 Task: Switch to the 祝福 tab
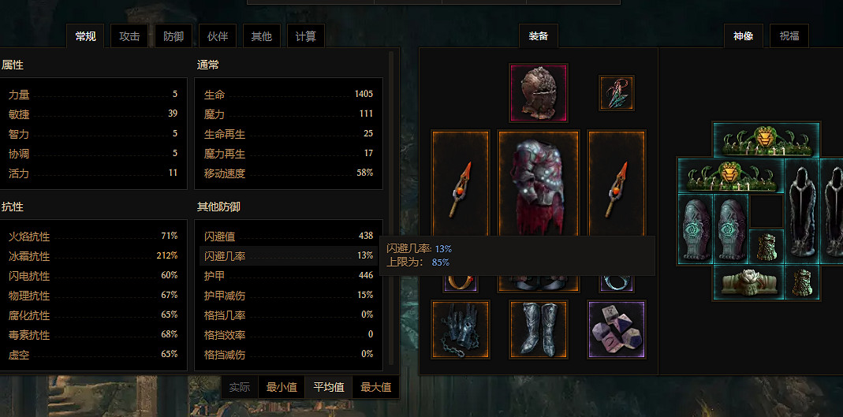coord(789,36)
